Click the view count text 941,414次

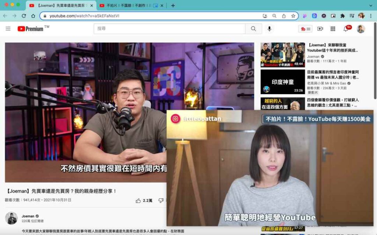tap(32, 200)
